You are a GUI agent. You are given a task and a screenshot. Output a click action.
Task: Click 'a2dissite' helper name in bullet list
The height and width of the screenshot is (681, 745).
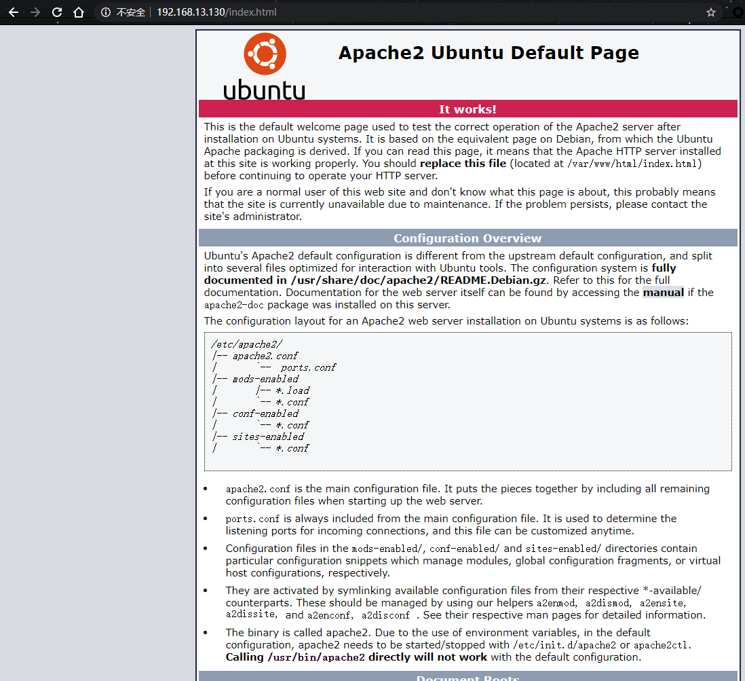click(x=250, y=615)
